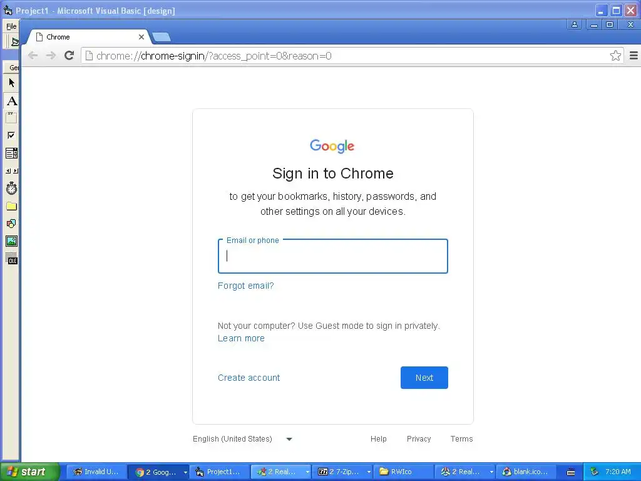The width and height of the screenshot is (641, 481).
Task: Open the Learn more link
Action: pyautogui.click(x=241, y=338)
